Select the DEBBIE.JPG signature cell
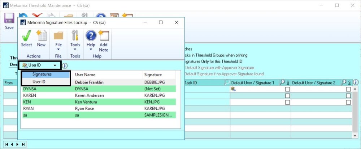Image resolution: width=361 pixels, height=149 pixels. pos(155,82)
